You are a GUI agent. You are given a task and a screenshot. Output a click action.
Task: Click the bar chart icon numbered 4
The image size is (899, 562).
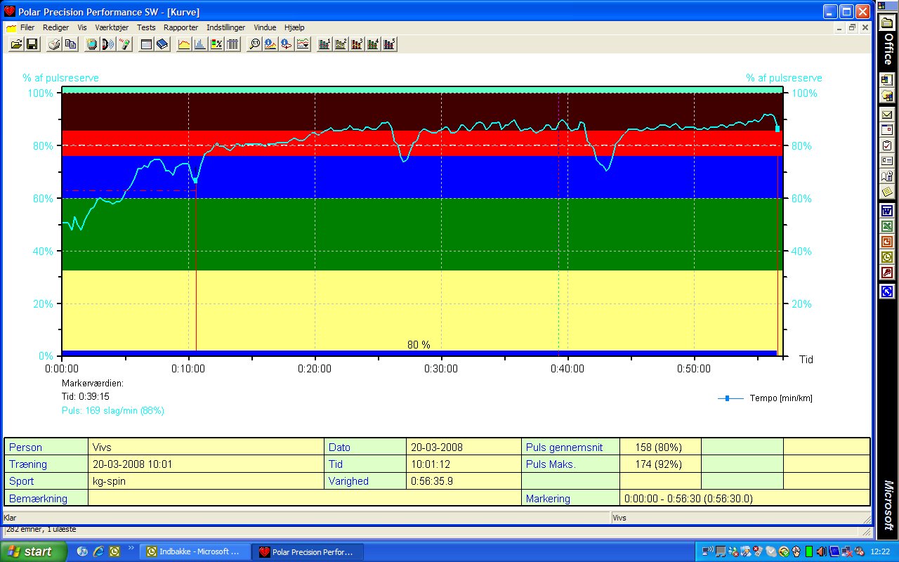[373, 44]
